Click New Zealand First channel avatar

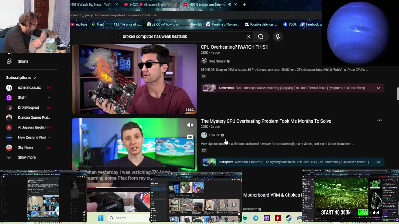[x=9, y=137]
